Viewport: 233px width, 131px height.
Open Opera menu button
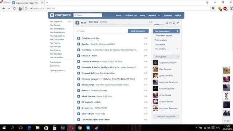pos(5,2)
